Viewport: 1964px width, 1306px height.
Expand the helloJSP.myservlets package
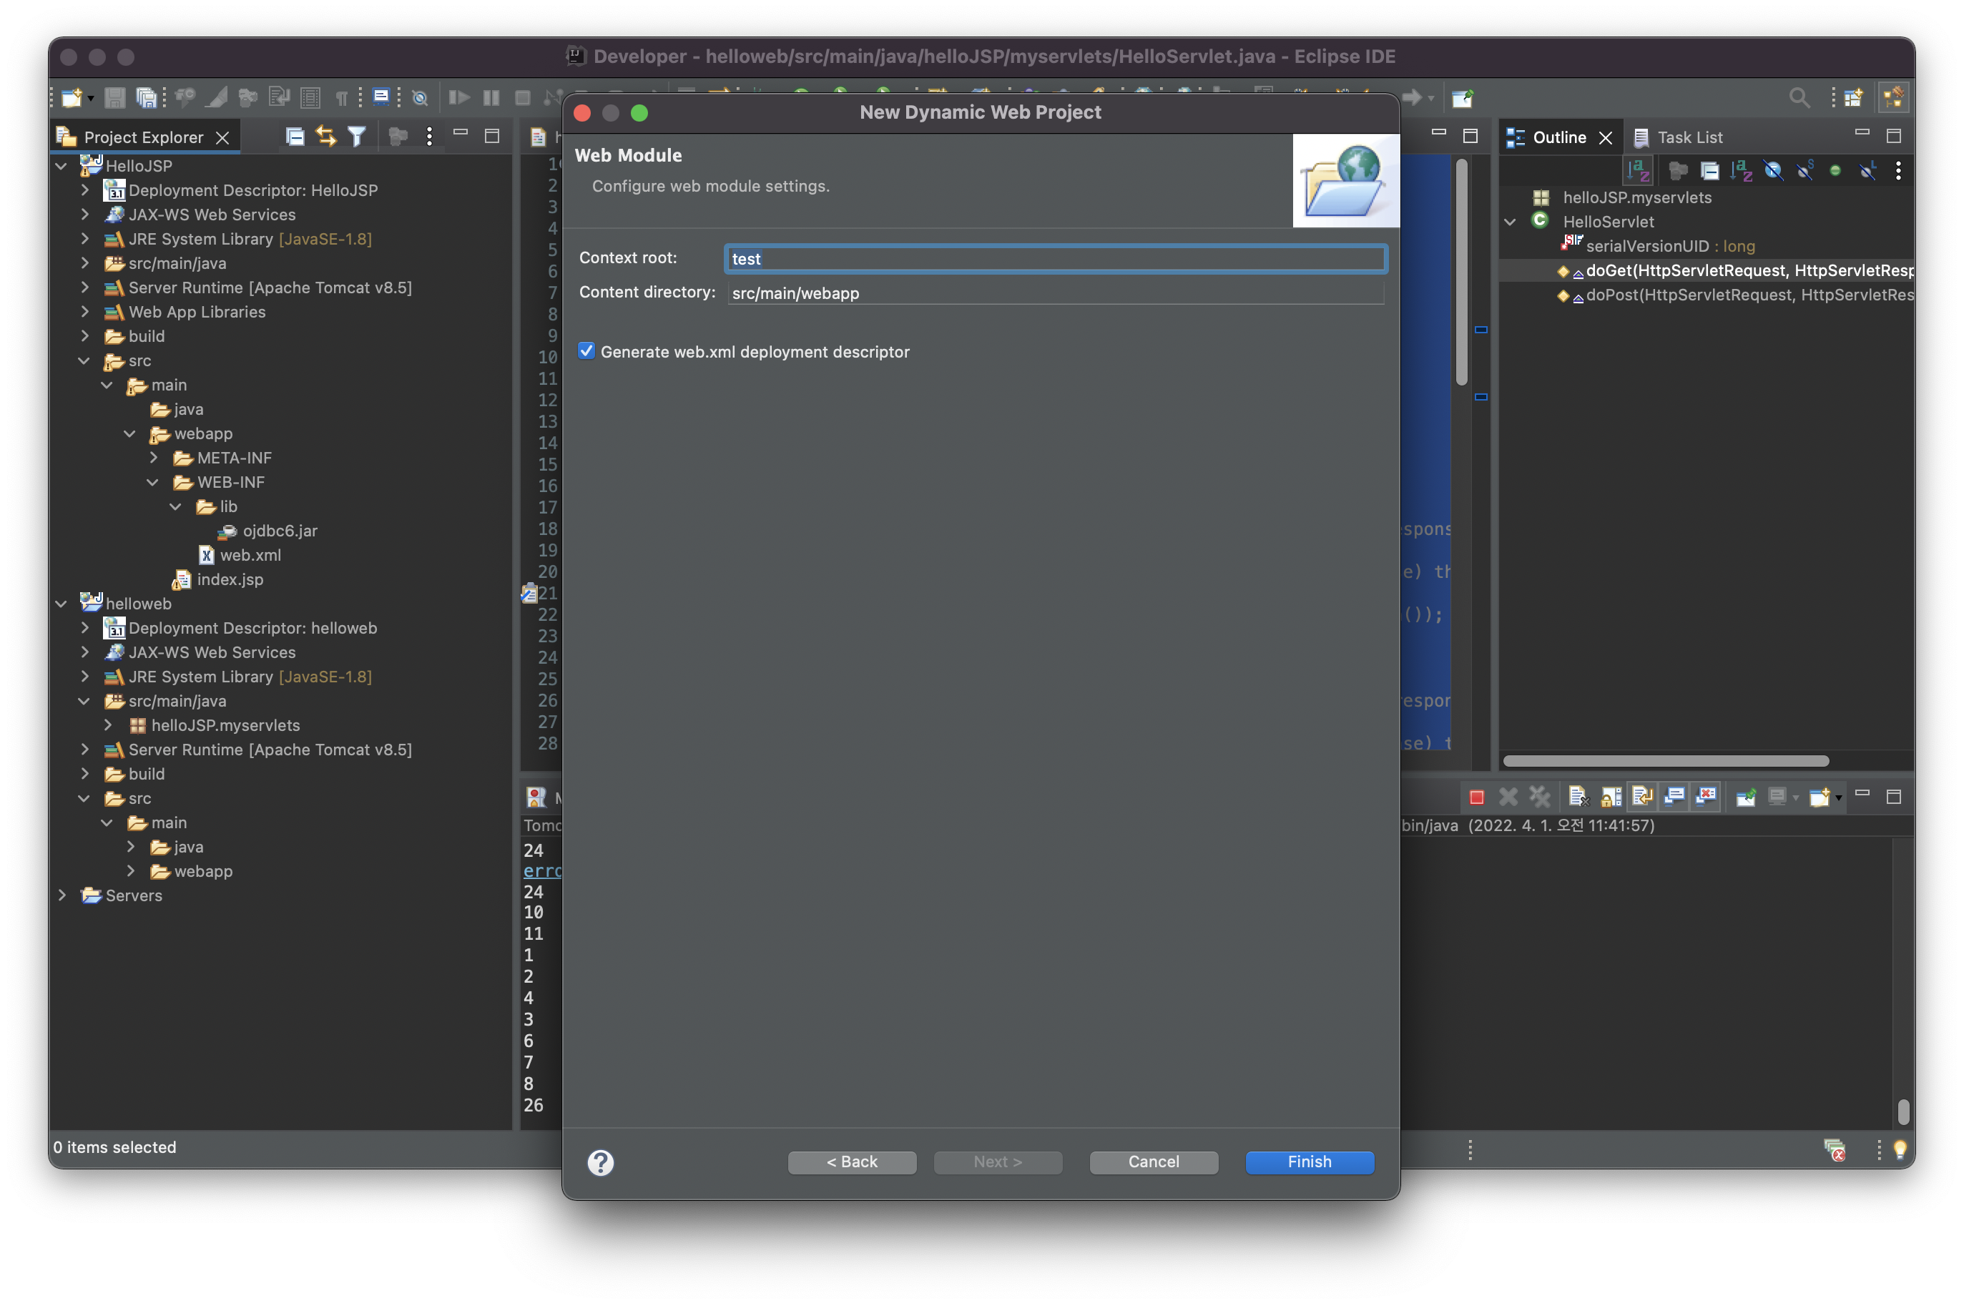[x=107, y=725]
